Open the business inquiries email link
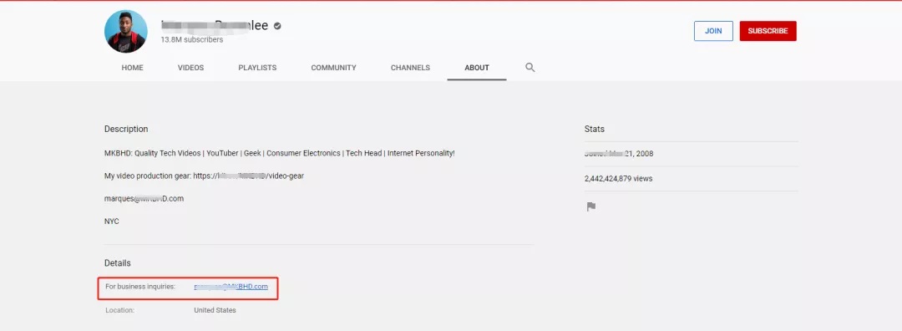902x331 pixels. tap(231, 286)
